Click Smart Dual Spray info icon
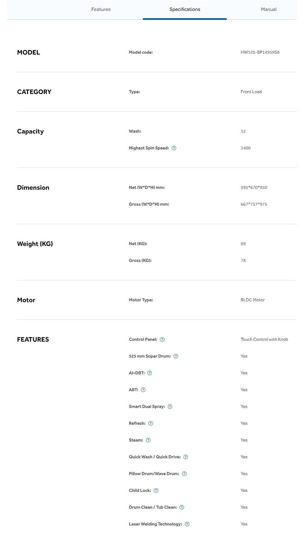Viewport: 302px width, 540px height. point(170,407)
